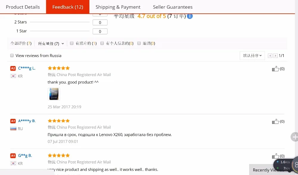Open the review photo thumbnail
Image resolution: width=298 pixels, height=175 pixels.
pos(54,94)
